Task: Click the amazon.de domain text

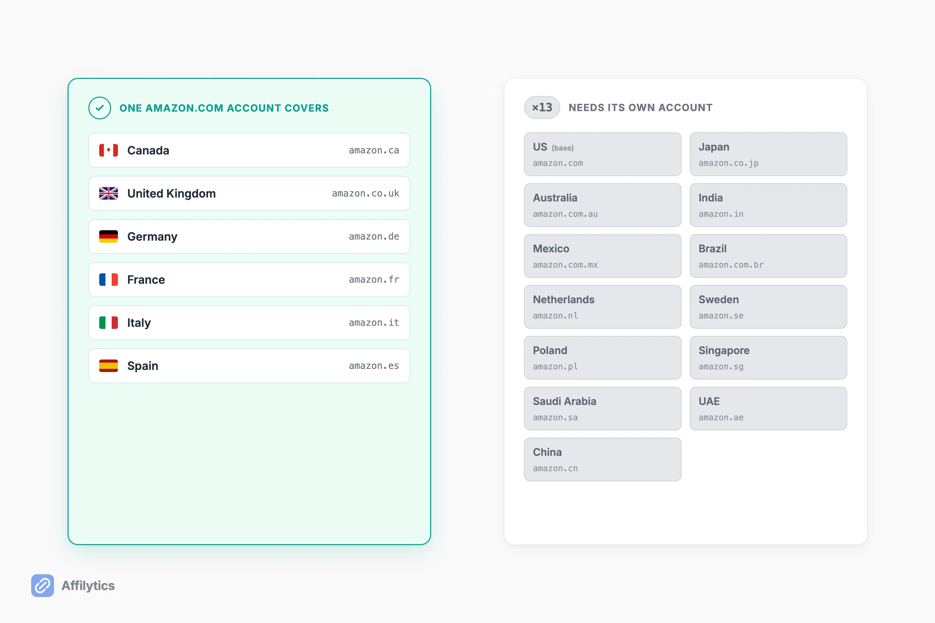Action: pos(374,236)
